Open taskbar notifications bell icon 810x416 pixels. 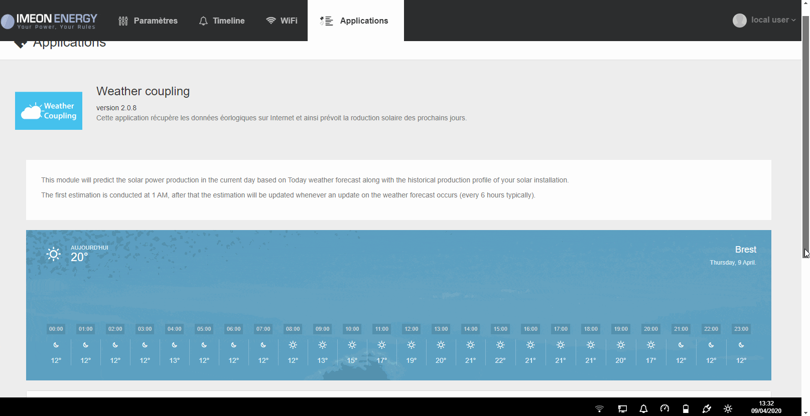click(643, 409)
